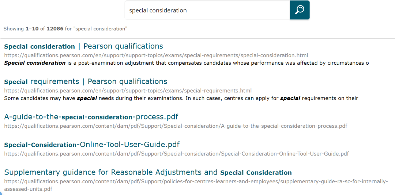Open 'Special requirements | Pearson qualifications' result title
Viewport: 395px width, 195px height.
click(86, 81)
